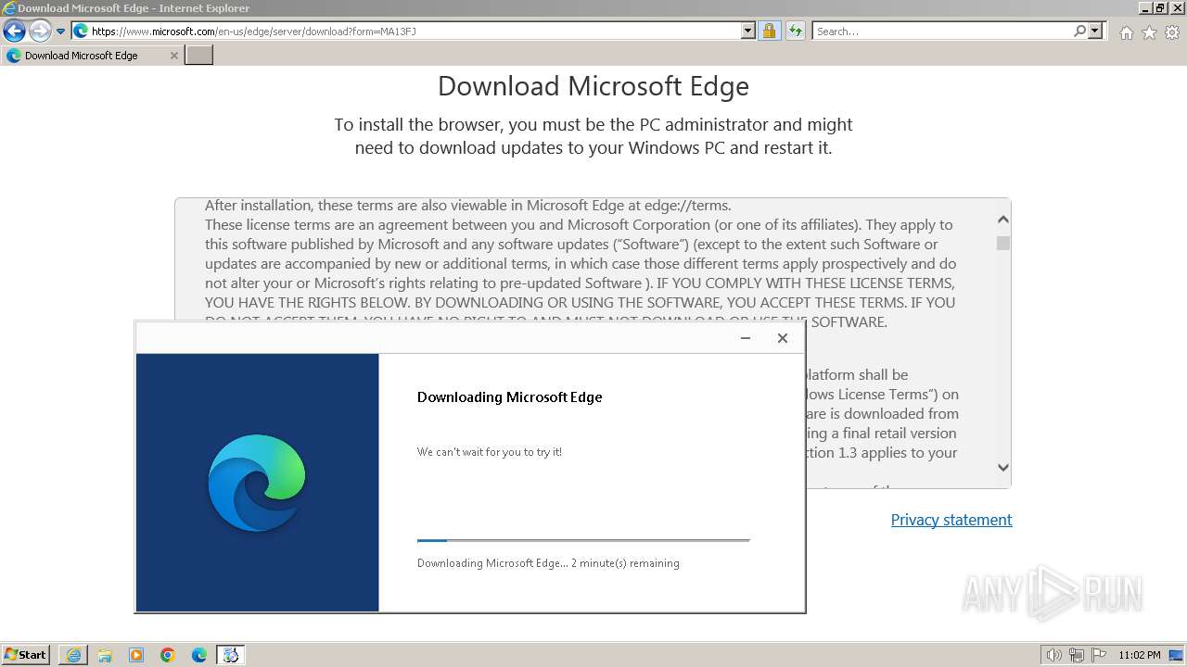
Task: Click the license terms scroll down arrow
Action: pos(1002,468)
